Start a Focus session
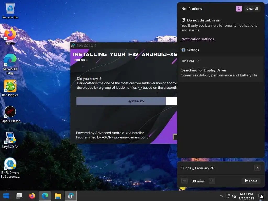 (251, 181)
